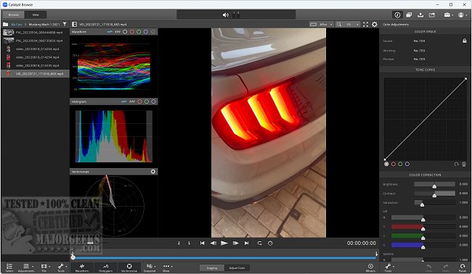Viewport: 472px width, 274px height.
Task: Toggle Waveform luma white channel circle
Action: 125,32
